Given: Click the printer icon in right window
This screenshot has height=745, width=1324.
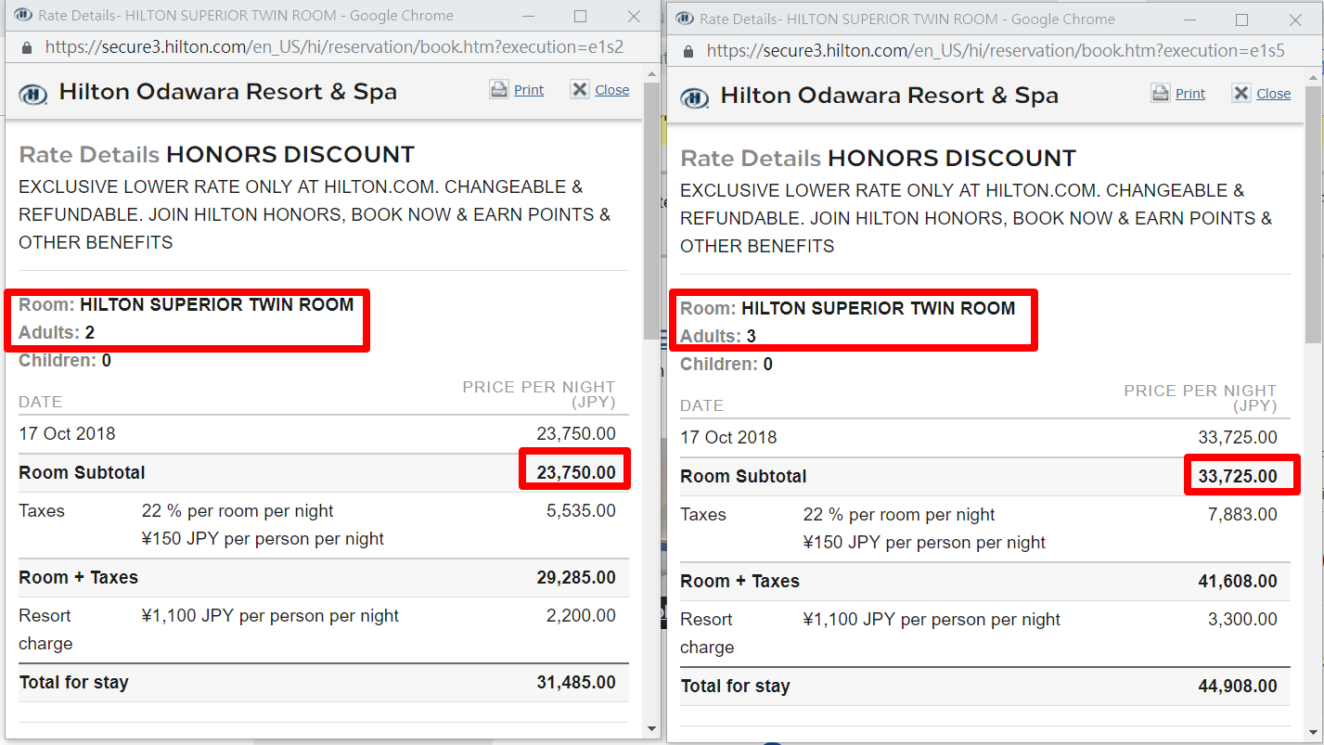Looking at the screenshot, I should pyautogui.click(x=1161, y=94).
